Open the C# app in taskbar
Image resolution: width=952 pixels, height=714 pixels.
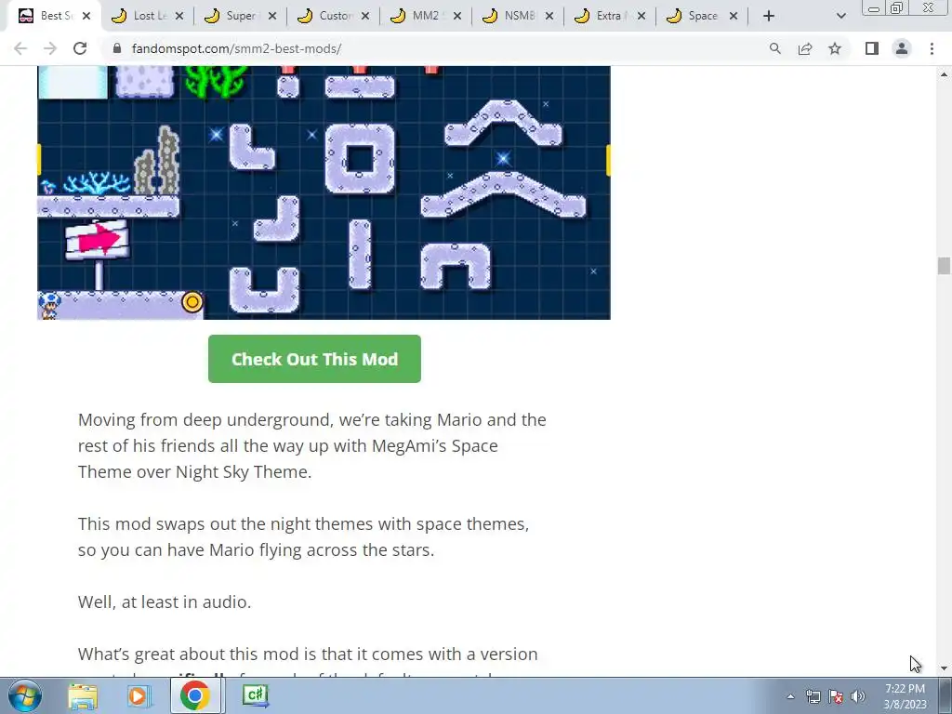pyautogui.click(x=255, y=695)
